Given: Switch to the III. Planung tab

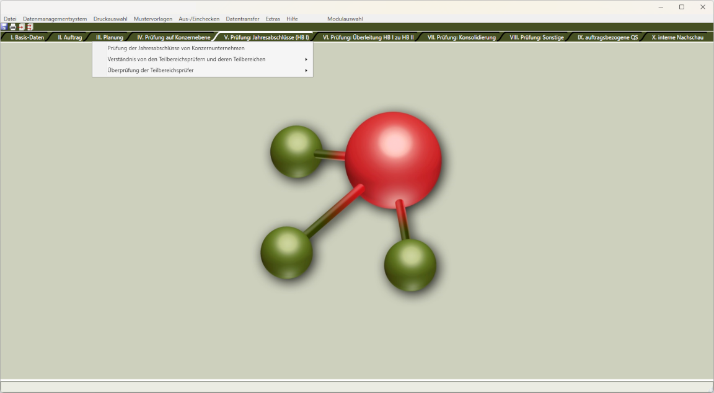Looking at the screenshot, I should [x=109, y=37].
